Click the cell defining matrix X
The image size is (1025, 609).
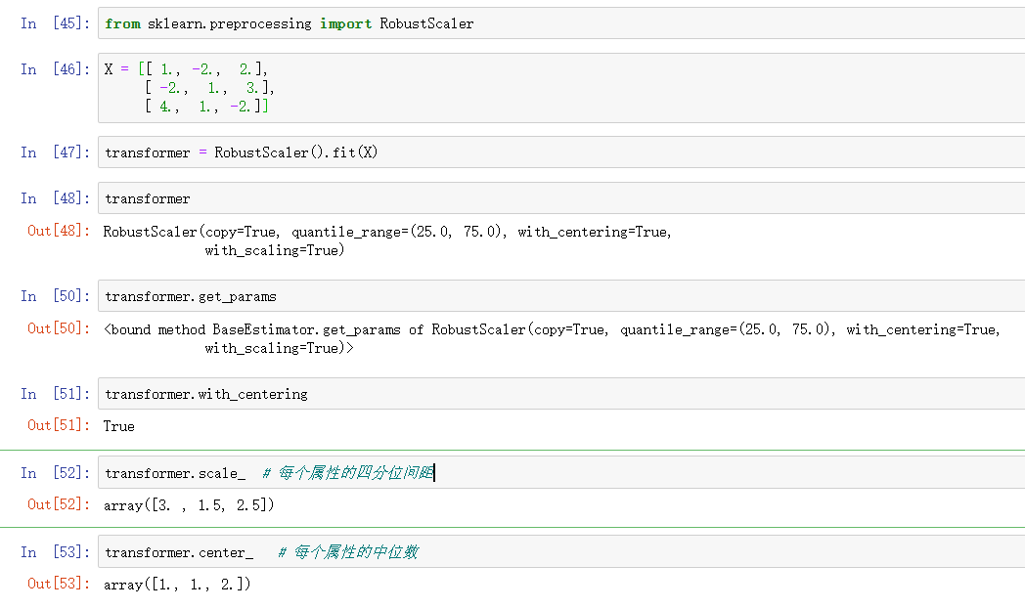(561, 88)
